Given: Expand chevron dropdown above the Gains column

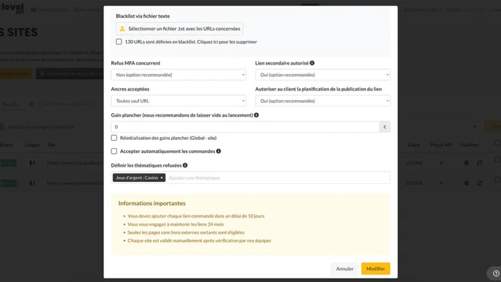Looking at the screenshot, I should tap(475, 127).
